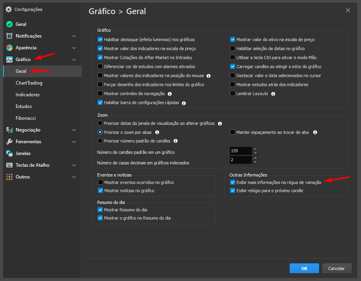The image size is (361, 281).
Task: Open the ChartTrading settings page
Action: pos(29,83)
